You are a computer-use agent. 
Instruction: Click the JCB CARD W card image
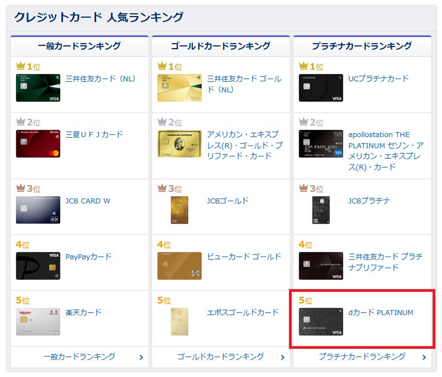pyautogui.click(x=38, y=210)
